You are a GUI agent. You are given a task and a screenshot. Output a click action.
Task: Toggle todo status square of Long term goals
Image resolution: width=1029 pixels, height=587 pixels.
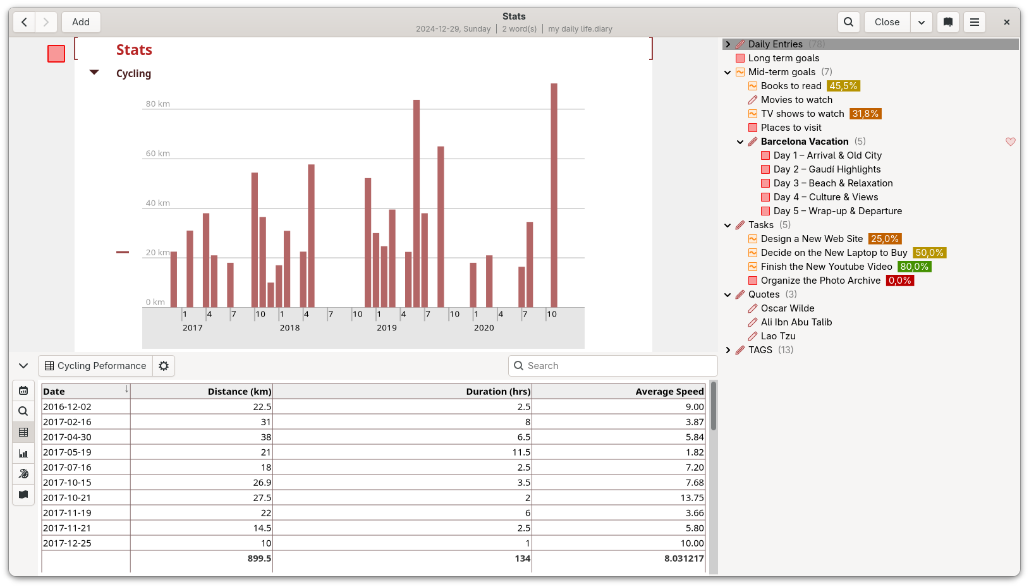740,58
